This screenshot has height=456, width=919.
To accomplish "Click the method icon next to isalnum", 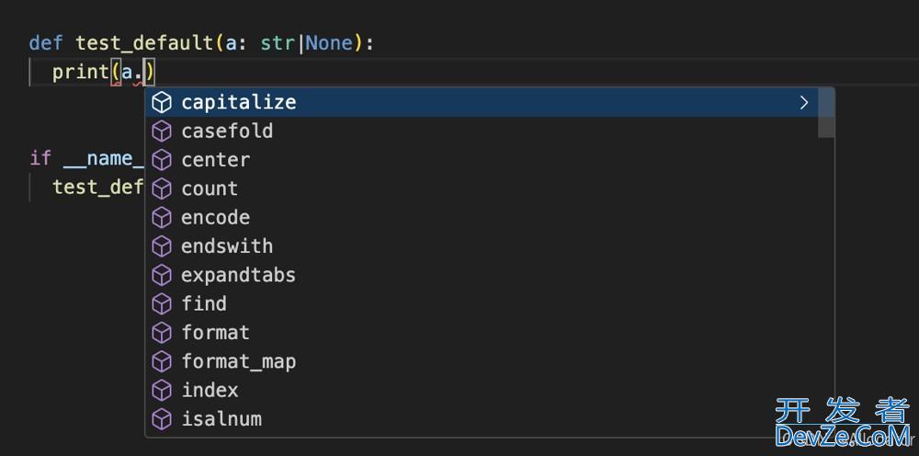I will click(x=162, y=419).
